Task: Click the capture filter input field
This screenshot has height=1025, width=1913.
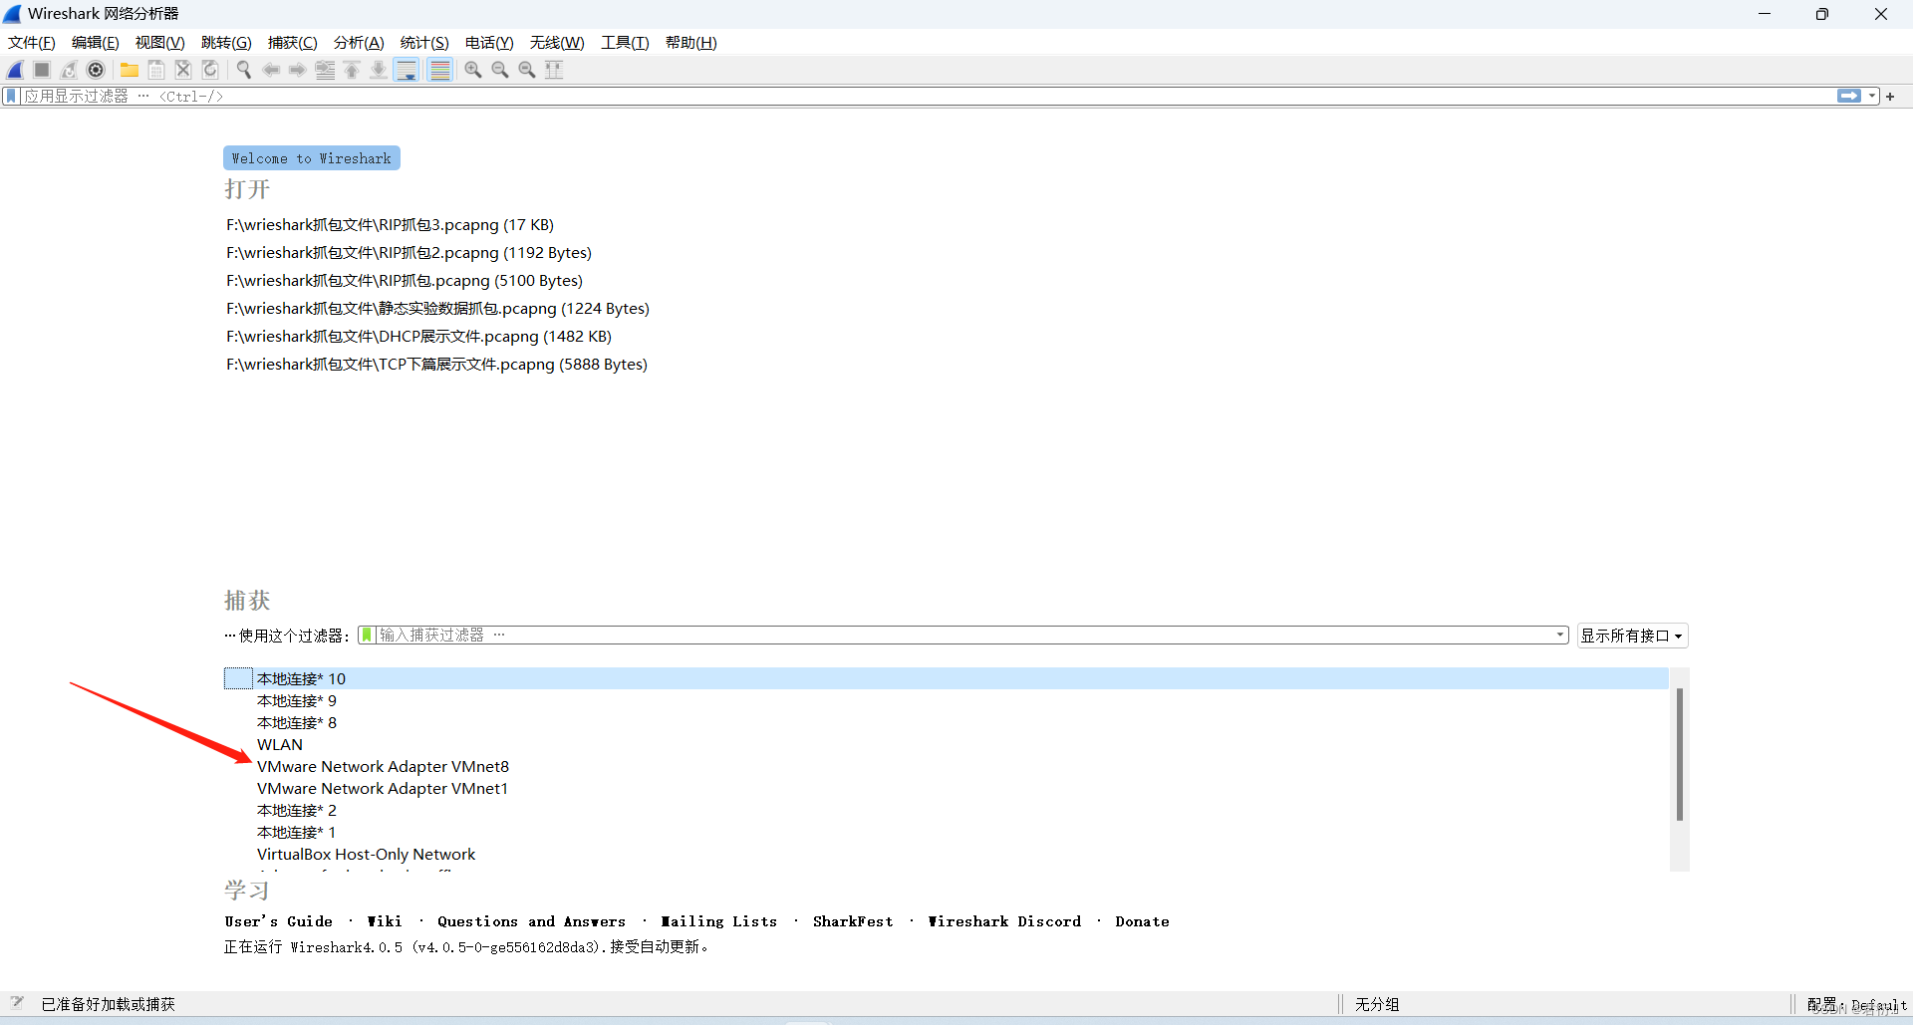Action: pyautogui.click(x=964, y=636)
